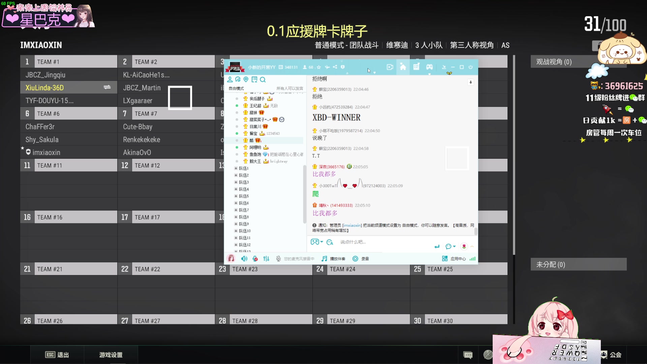Toggle the microphone block icon in YY

click(x=255, y=259)
